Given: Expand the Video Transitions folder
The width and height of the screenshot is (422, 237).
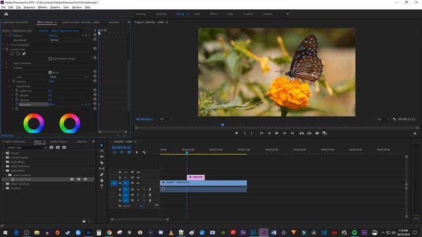Looking at the screenshot, I should [3, 184].
